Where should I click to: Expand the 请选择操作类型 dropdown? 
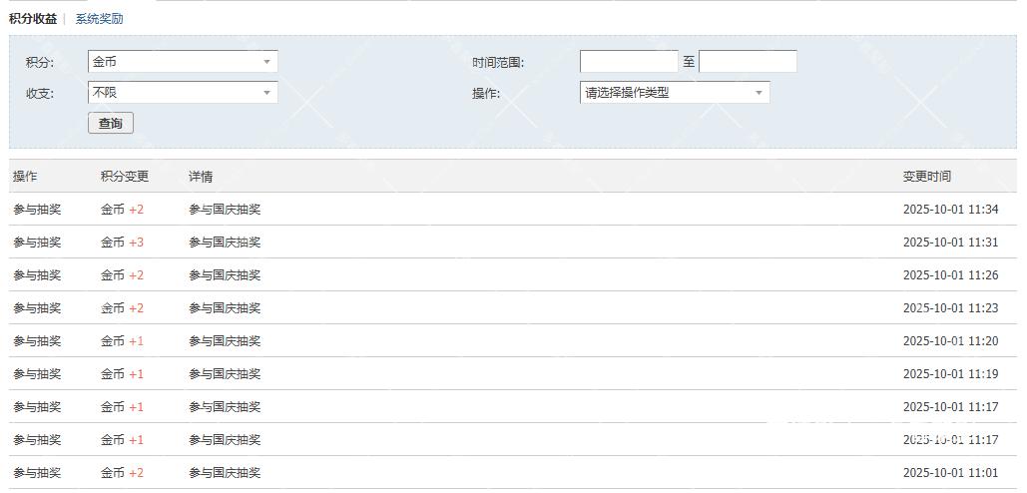(675, 93)
